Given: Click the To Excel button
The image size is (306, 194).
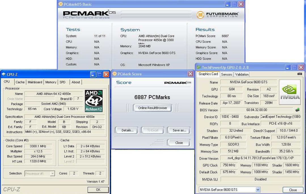Looking at the screenshot, I should click(x=153, y=130).
